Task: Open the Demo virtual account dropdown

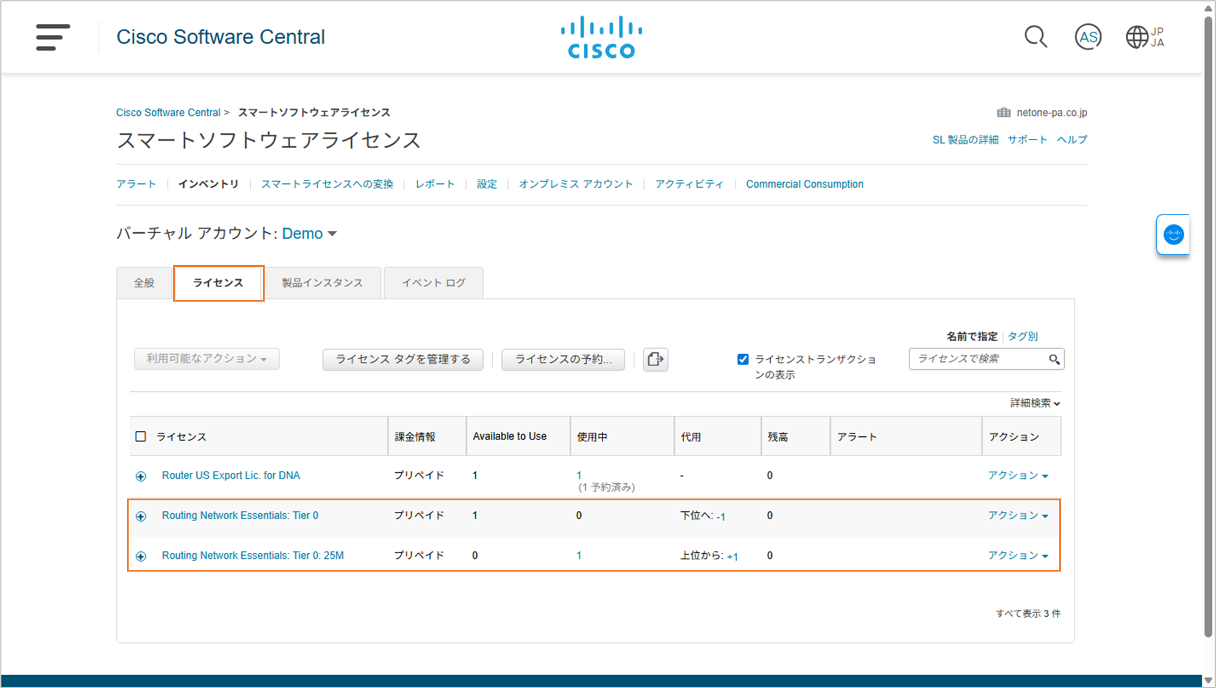Action: coord(309,233)
